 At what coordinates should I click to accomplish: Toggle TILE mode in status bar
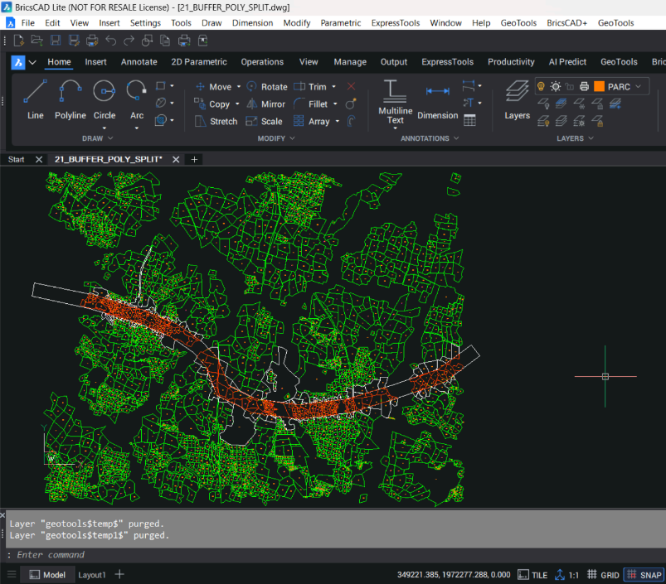pyautogui.click(x=532, y=575)
